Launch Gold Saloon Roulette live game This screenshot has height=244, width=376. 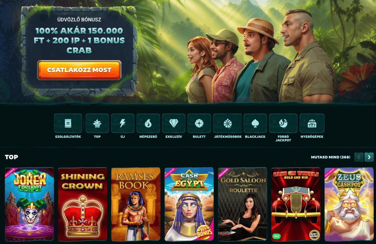click(243, 204)
